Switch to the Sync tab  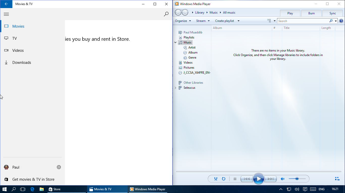(x=333, y=13)
